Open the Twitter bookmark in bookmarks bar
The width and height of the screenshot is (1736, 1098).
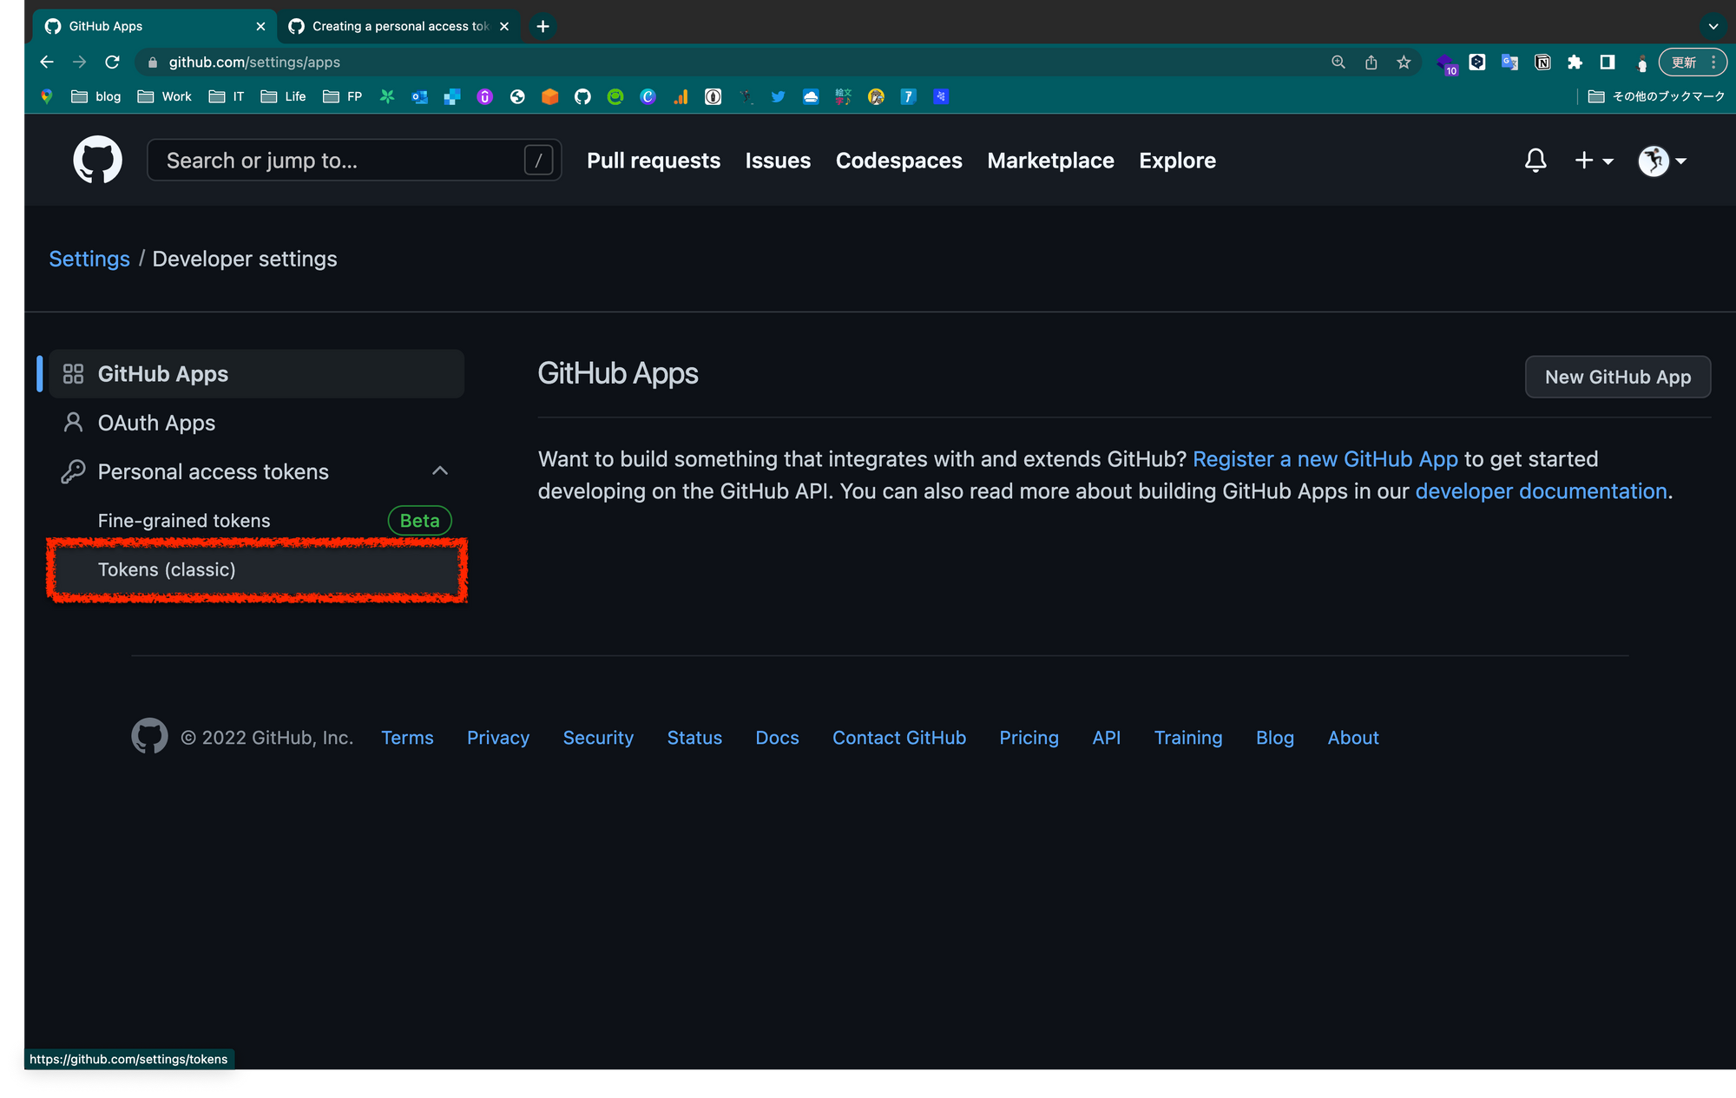tap(778, 96)
